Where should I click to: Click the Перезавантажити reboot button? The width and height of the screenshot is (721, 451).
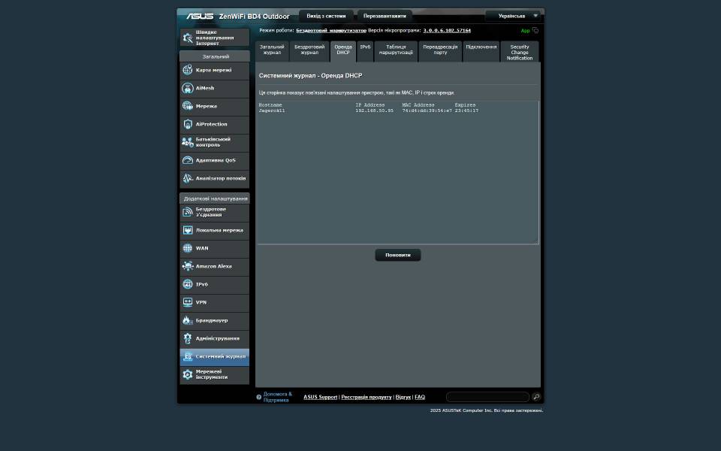click(x=385, y=16)
